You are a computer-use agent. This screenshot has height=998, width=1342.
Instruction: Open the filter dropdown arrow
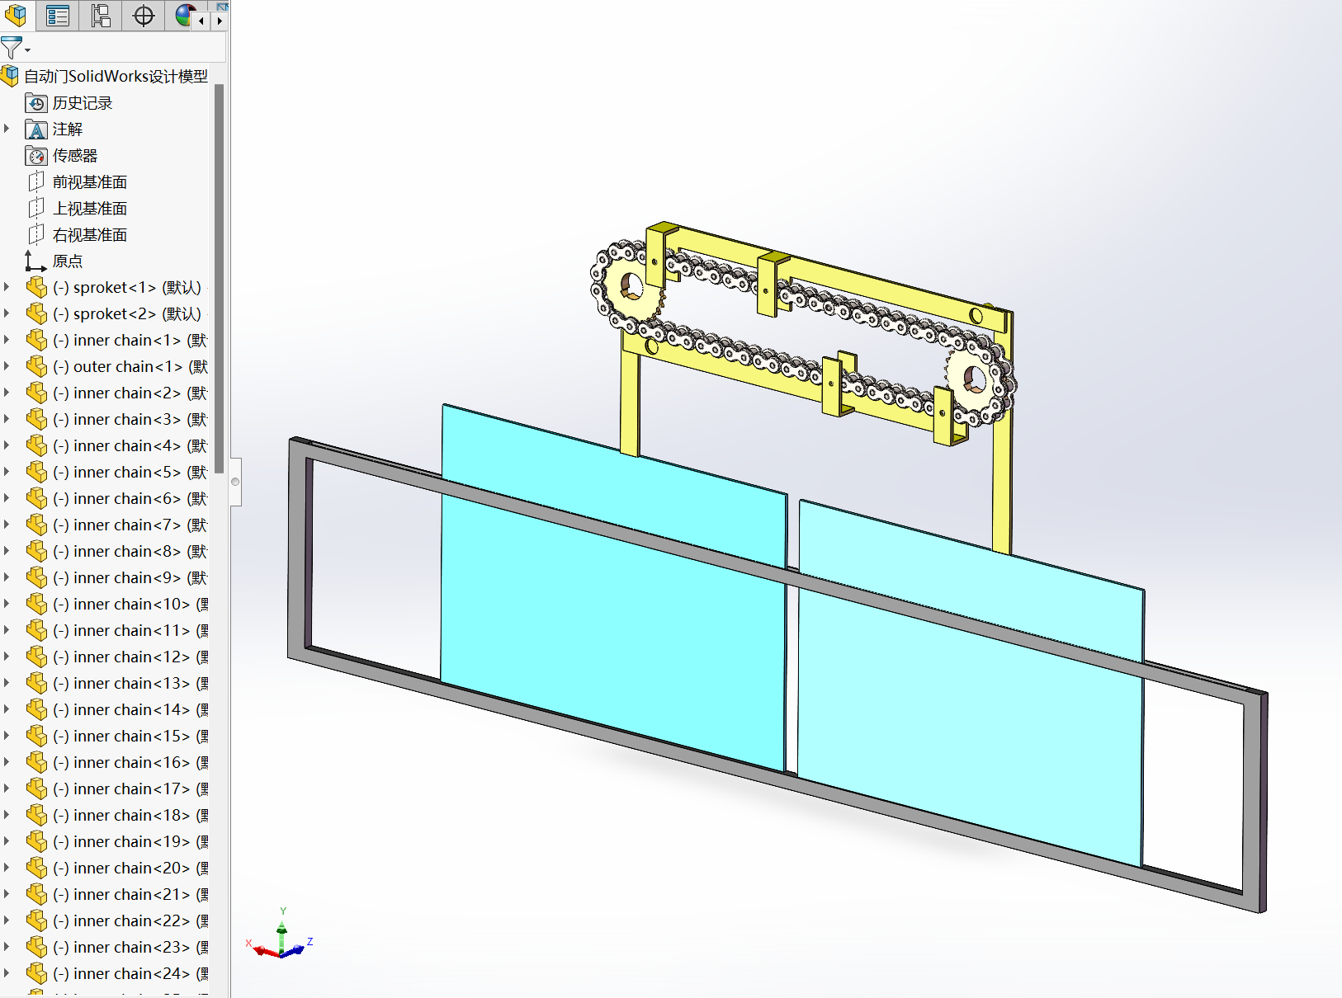pyautogui.click(x=27, y=49)
